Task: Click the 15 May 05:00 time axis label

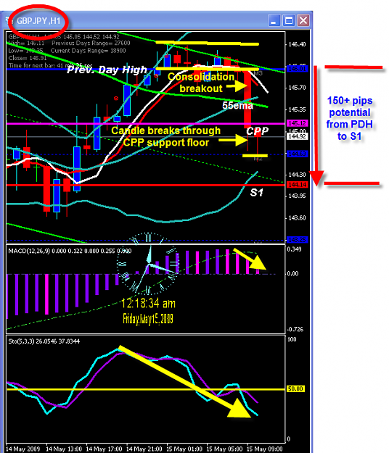Action: (x=224, y=449)
